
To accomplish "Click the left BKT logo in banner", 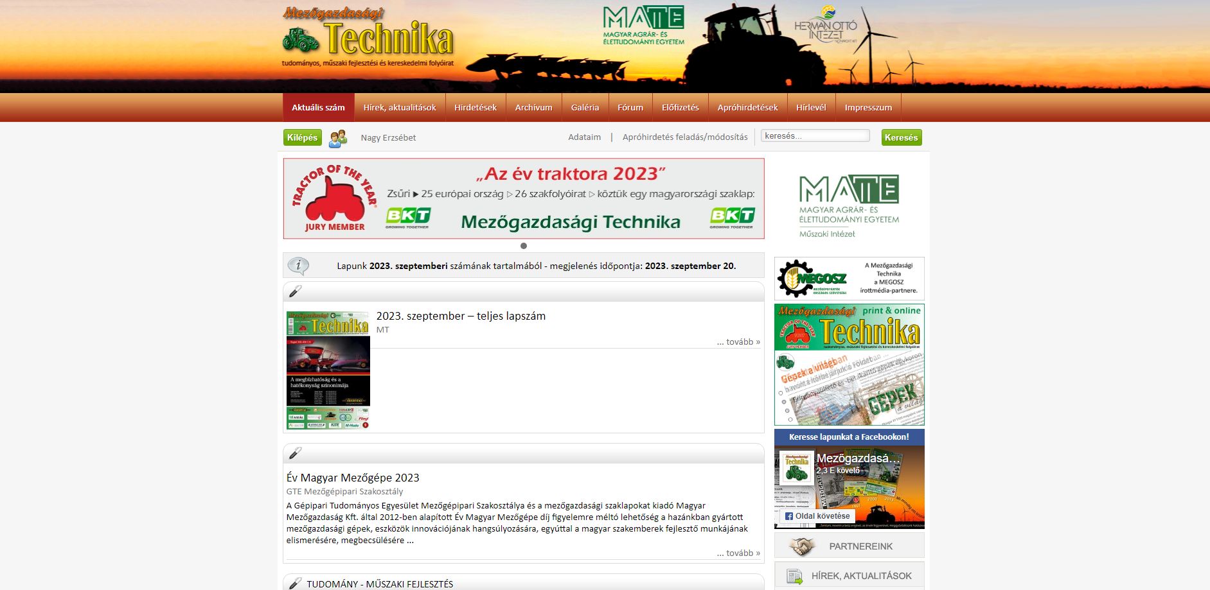I will tap(407, 218).
